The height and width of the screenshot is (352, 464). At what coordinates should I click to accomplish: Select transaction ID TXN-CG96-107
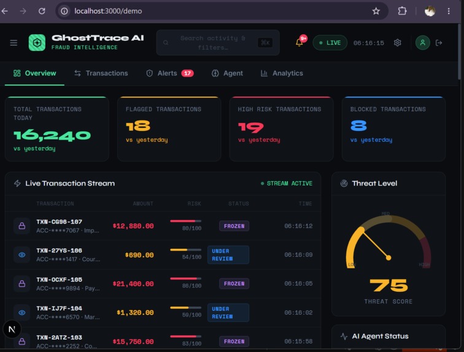coord(59,222)
